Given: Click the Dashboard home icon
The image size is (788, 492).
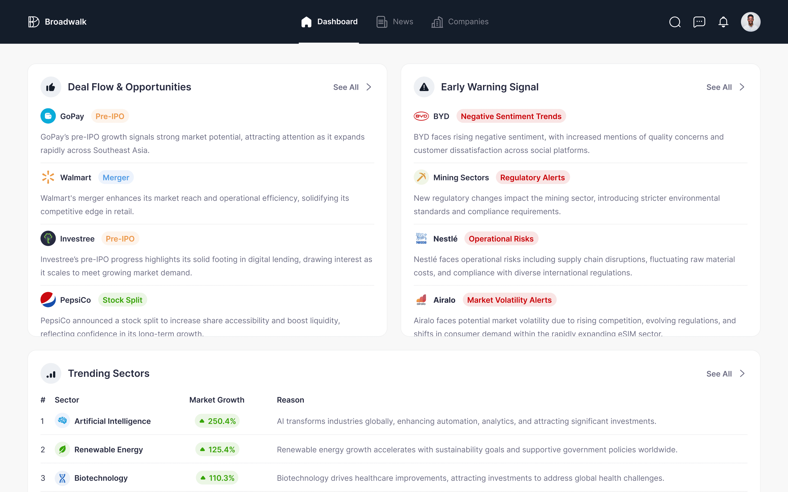Looking at the screenshot, I should point(307,22).
